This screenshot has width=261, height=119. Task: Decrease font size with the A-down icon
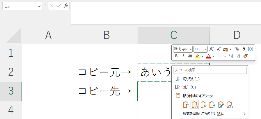[x=219, y=49]
